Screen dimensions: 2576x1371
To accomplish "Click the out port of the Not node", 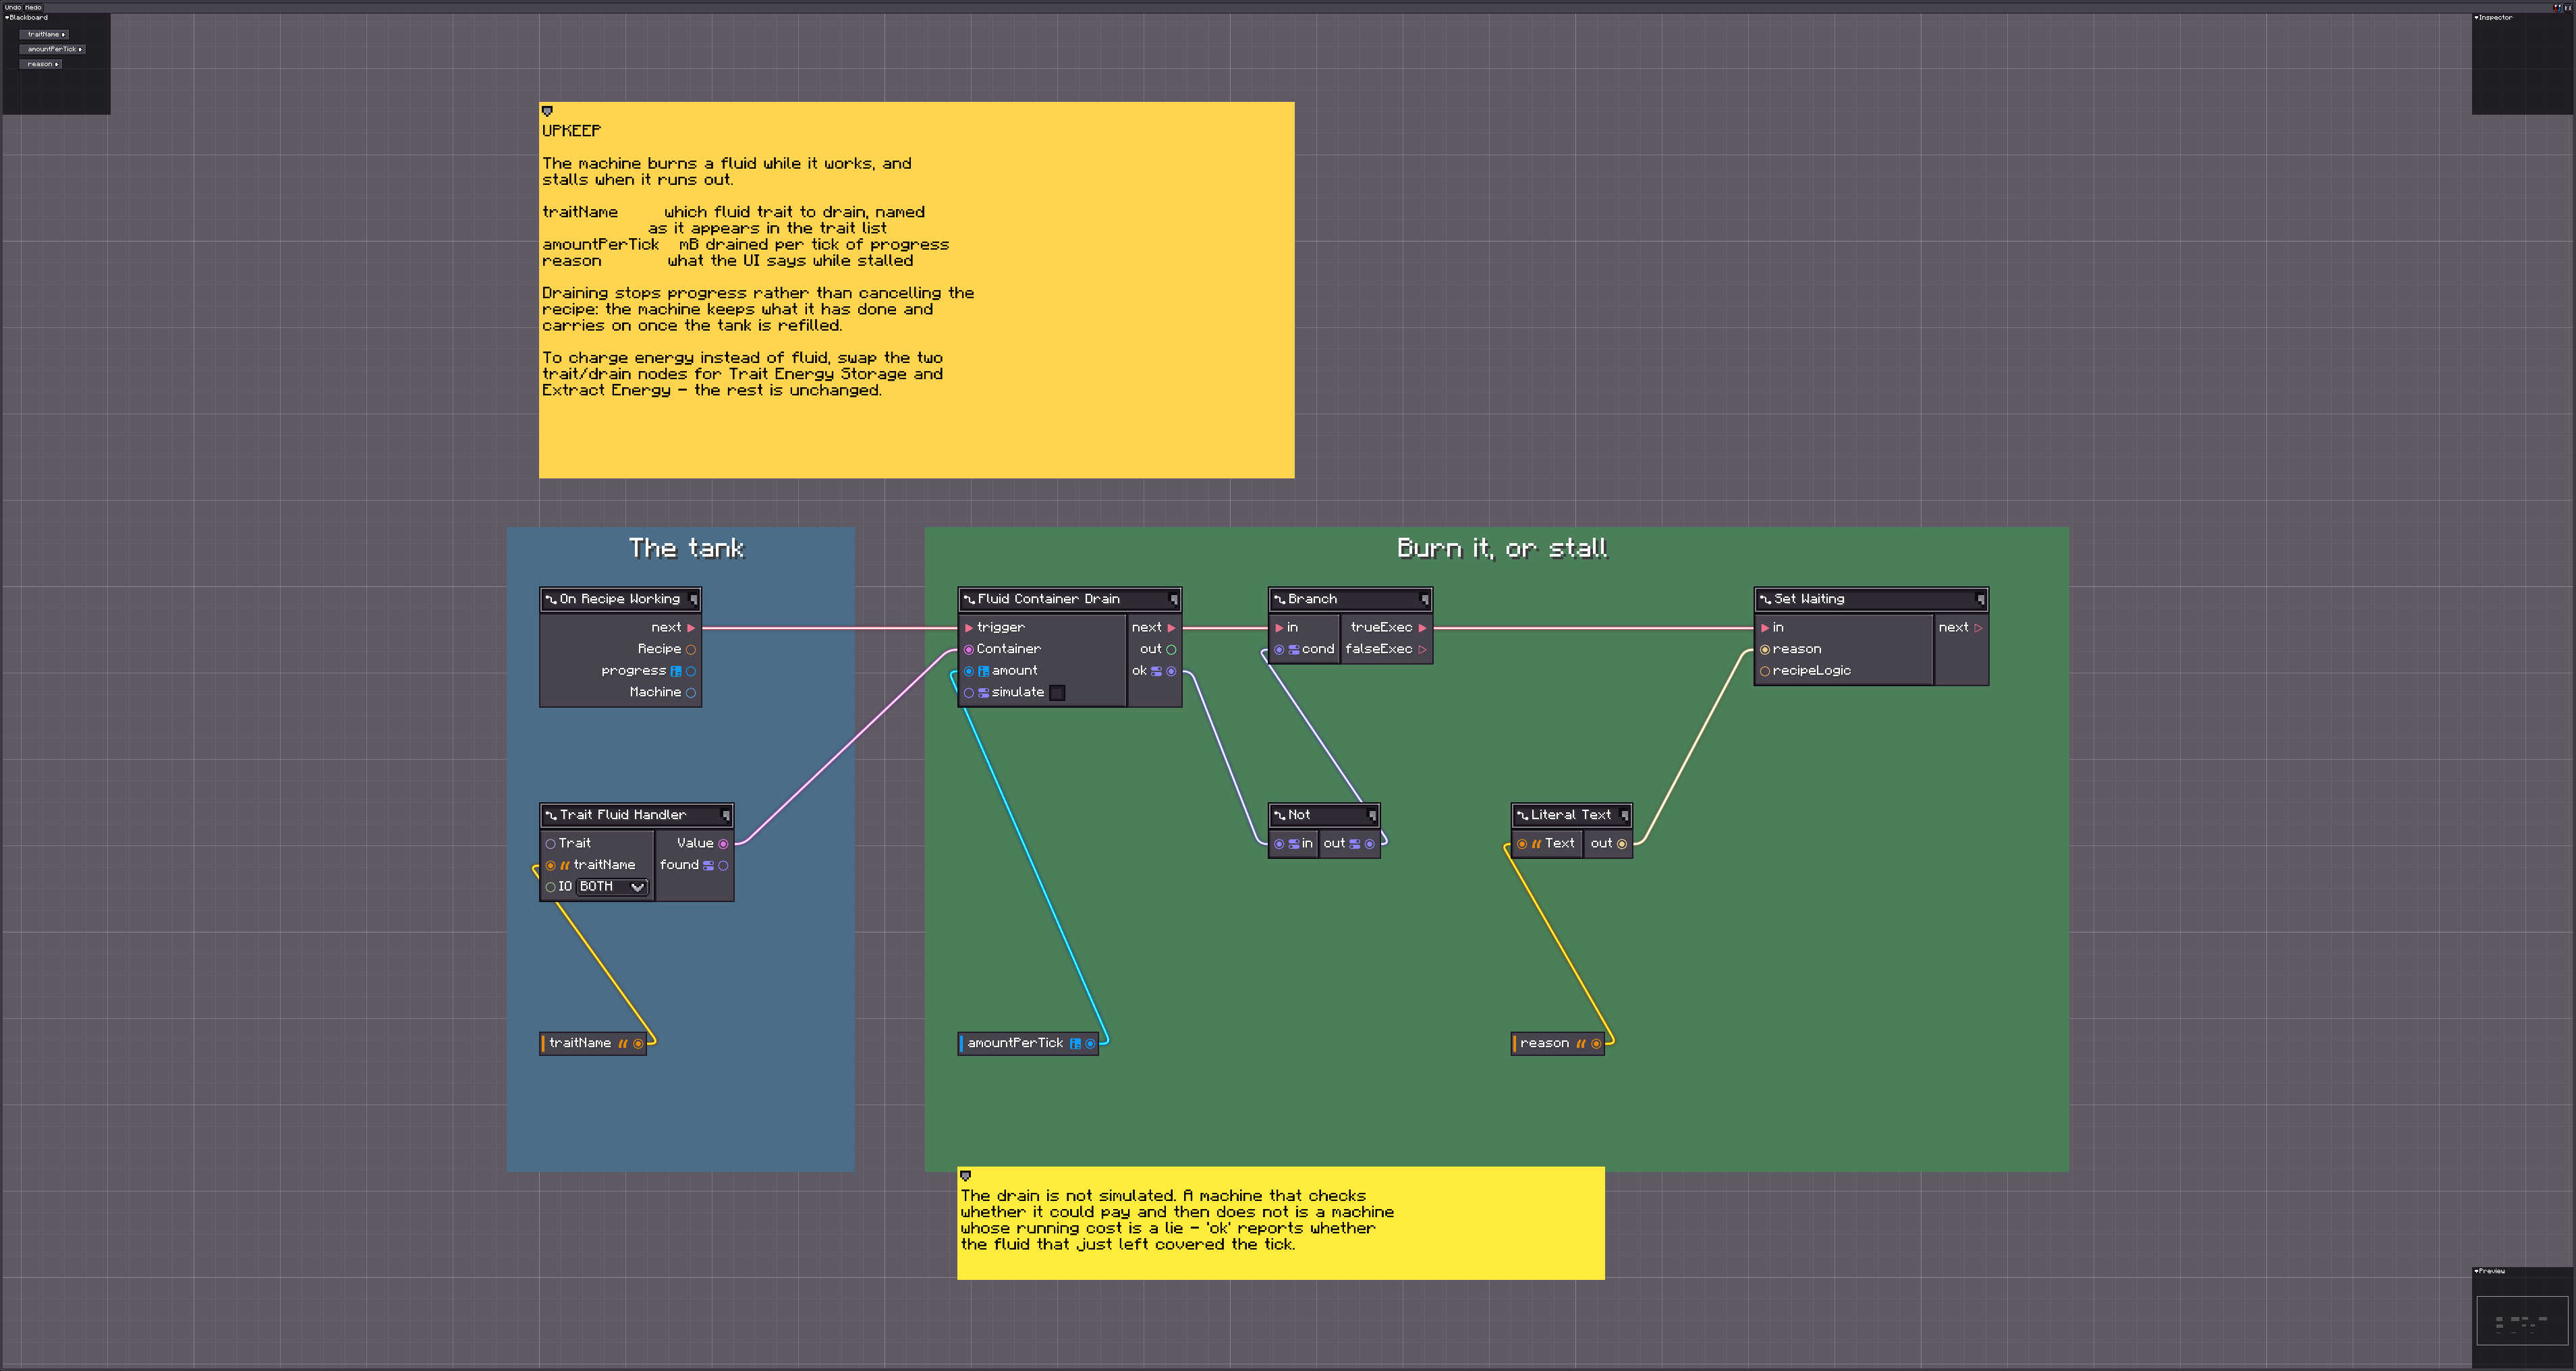I will [x=1370, y=844].
